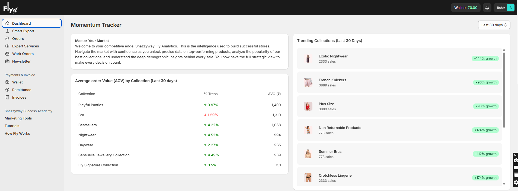Open Smart Export page

click(23, 31)
